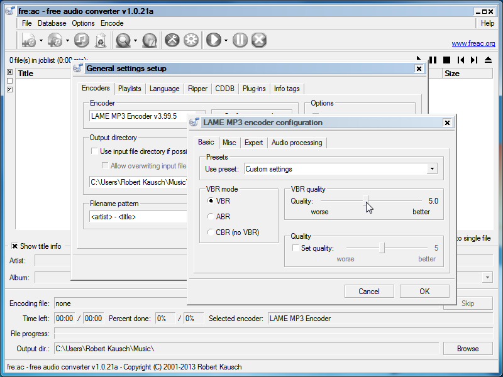Toggle the Show title info checkbox
This screenshot has height=377, width=503.
pyautogui.click(x=15, y=246)
